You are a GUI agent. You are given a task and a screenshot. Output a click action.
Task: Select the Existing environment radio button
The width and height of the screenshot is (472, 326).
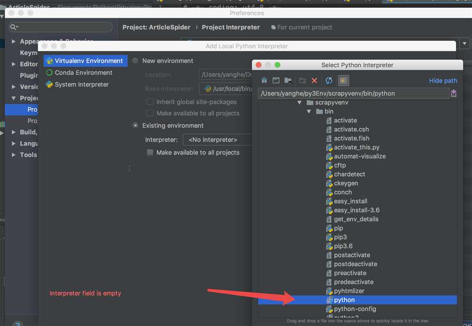pyautogui.click(x=136, y=126)
